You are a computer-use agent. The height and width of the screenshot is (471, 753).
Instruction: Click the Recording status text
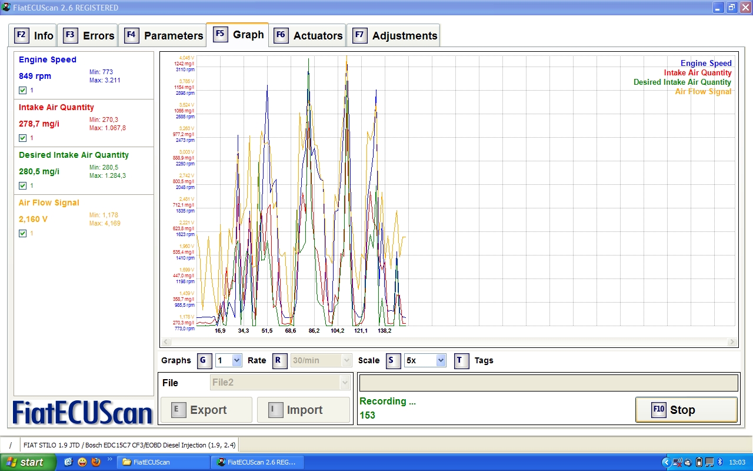click(x=388, y=401)
